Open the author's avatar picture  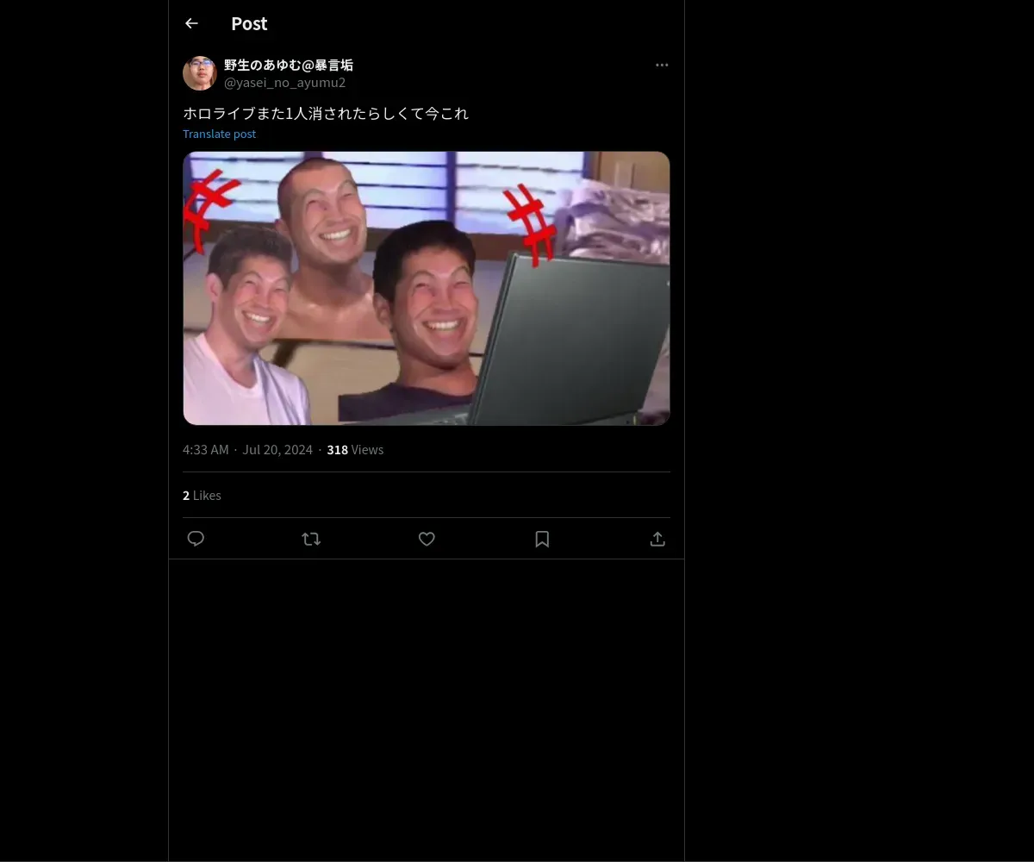(200, 73)
